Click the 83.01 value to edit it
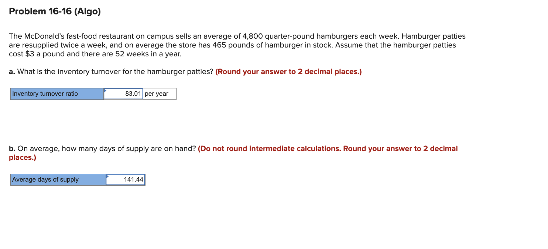This screenshot has width=548, height=249. (x=132, y=94)
